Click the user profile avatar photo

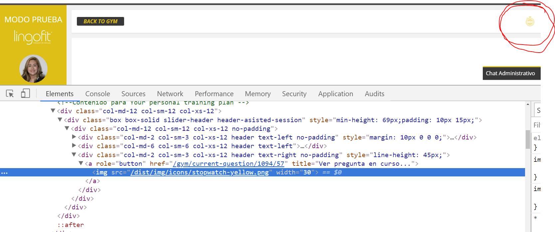[x=33, y=69]
